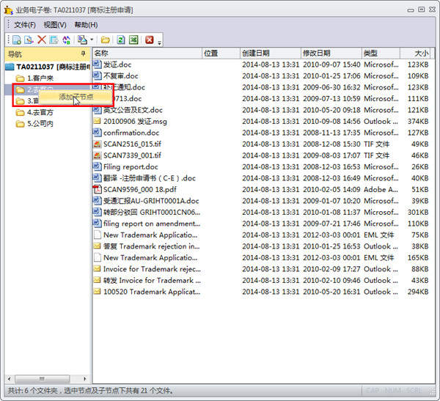
Task: Click the 2010-09-07 15:40 modified date cell
Action: pos(331,65)
